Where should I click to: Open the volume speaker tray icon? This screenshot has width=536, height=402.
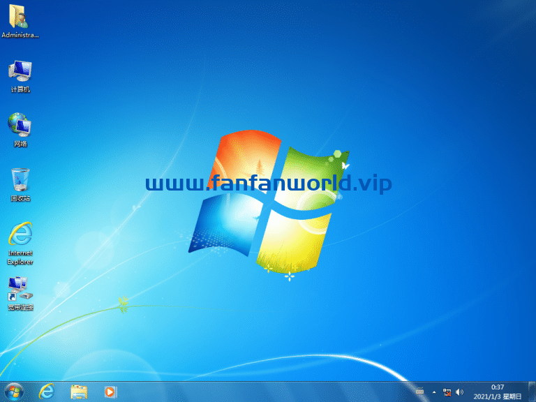click(x=459, y=392)
